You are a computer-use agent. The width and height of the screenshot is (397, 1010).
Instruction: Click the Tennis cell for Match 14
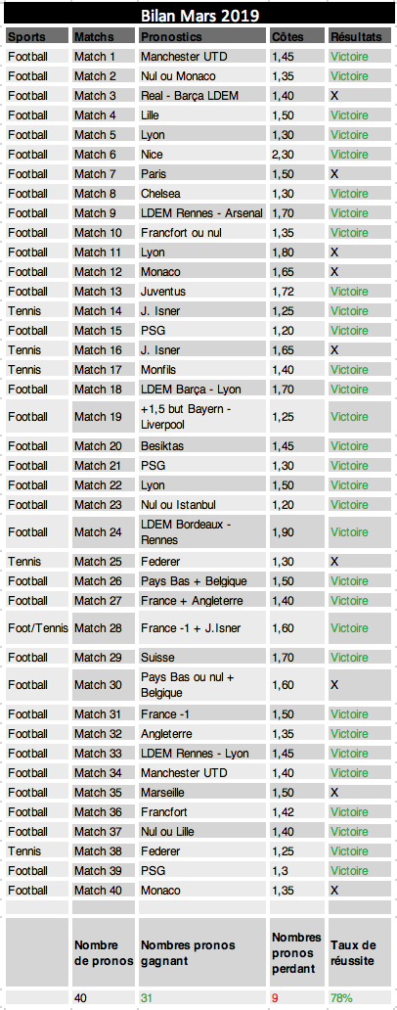(37, 310)
